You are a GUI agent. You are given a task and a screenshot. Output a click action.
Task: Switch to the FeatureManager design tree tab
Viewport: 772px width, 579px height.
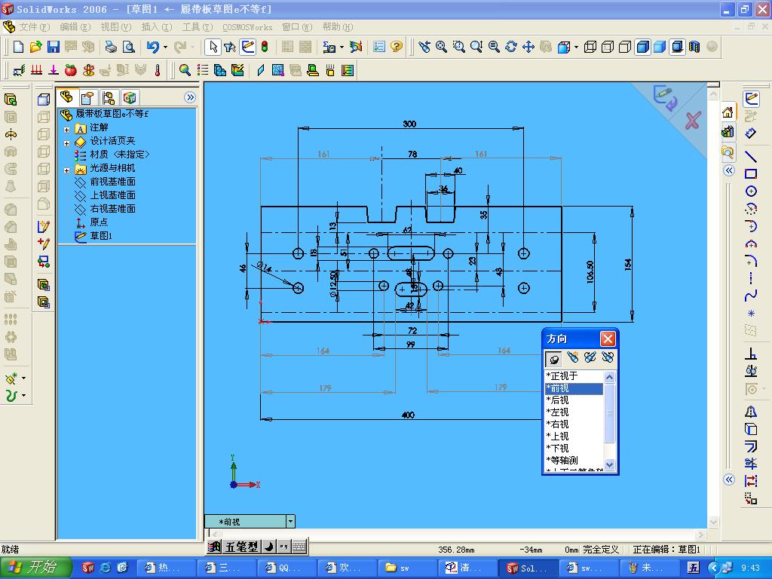tap(66, 97)
